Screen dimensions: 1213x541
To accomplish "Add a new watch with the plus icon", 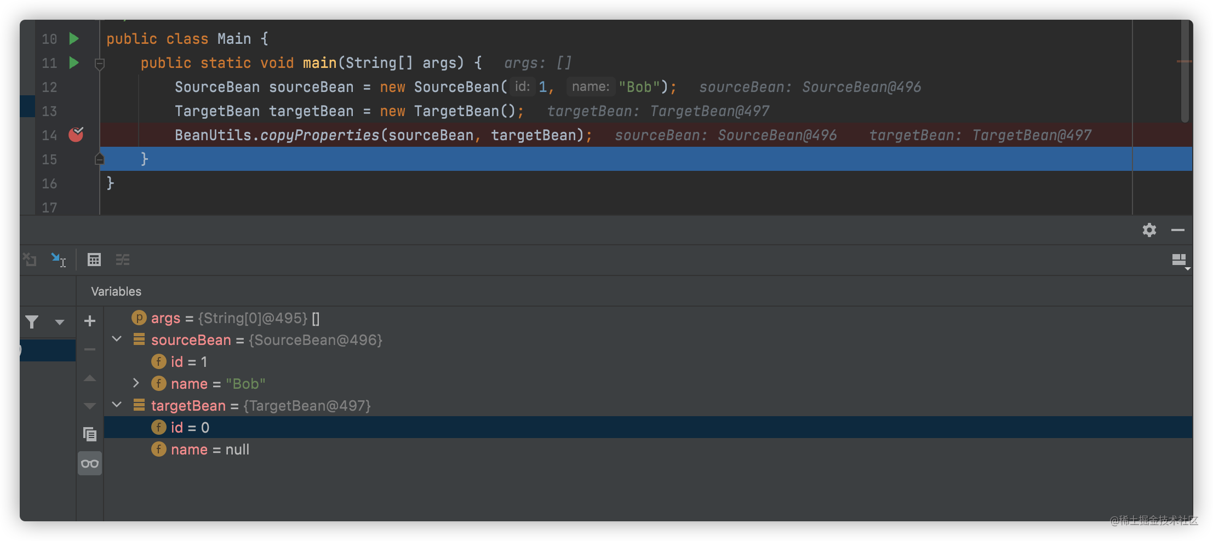I will coord(89,321).
